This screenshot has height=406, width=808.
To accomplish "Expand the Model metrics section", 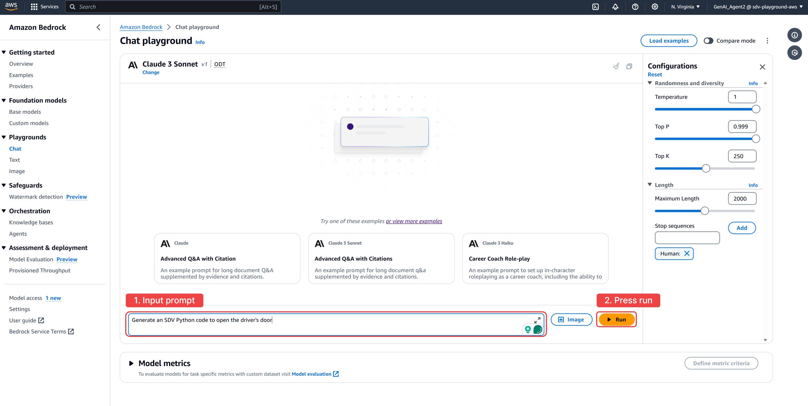I will (131, 363).
